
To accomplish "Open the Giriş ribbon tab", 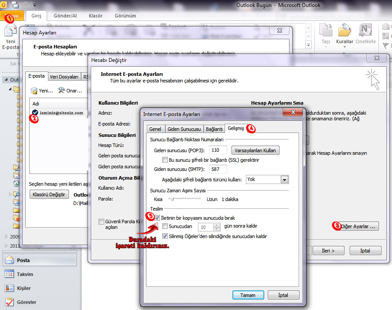I will click(x=36, y=16).
